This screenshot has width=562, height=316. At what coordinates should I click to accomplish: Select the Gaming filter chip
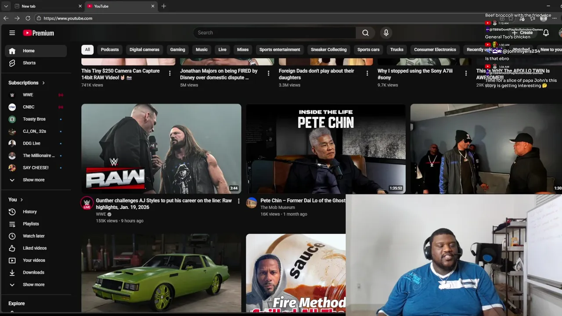pyautogui.click(x=177, y=50)
